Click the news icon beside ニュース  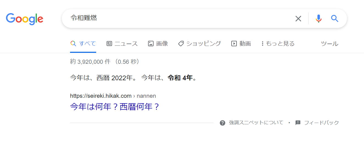coord(109,44)
